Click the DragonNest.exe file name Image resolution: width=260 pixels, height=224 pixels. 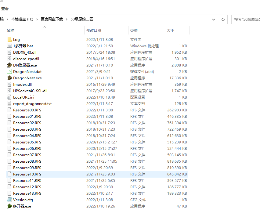tap(27, 78)
